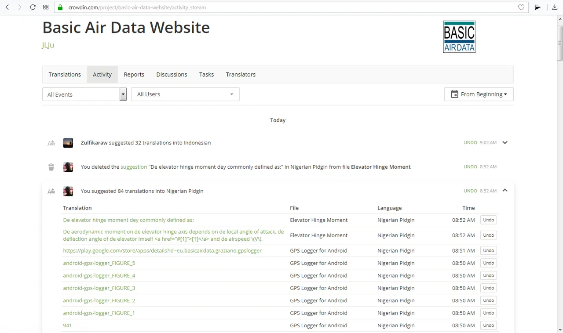Click your avatar on the deleted suggestion entry
The image size is (563, 333).
tap(68, 167)
